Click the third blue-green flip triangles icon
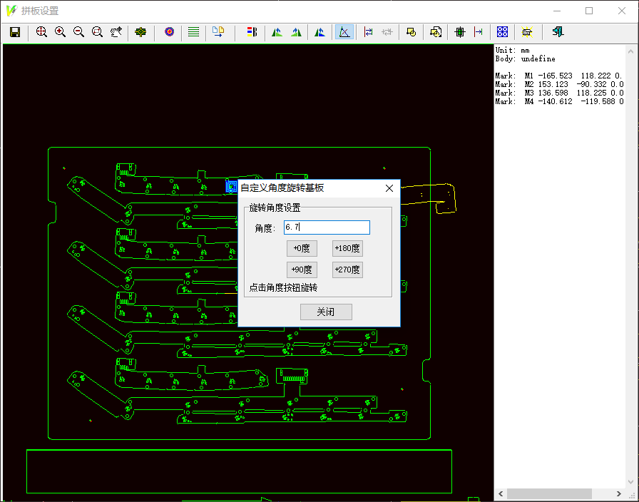This screenshot has width=639, height=502. click(x=320, y=32)
